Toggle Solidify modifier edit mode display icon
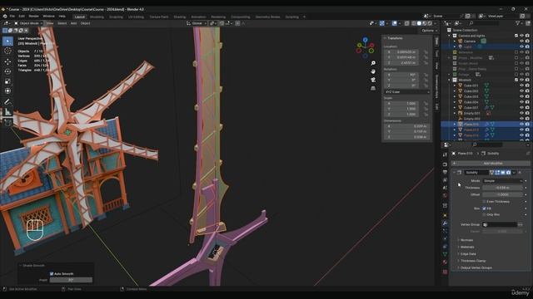Image resolution: width=533 pixels, height=299 pixels. [x=497, y=173]
